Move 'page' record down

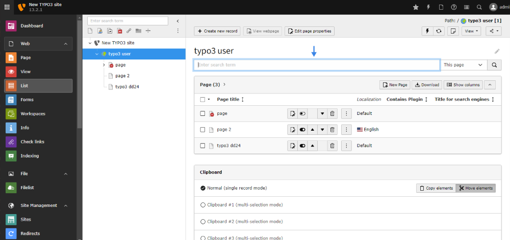pos(322,113)
